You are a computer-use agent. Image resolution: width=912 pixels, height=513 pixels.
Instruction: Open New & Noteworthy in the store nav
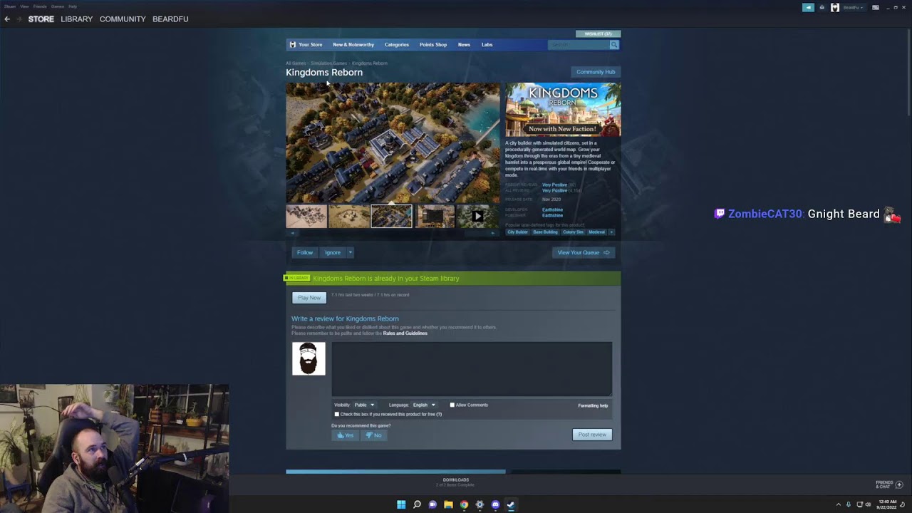(353, 45)
